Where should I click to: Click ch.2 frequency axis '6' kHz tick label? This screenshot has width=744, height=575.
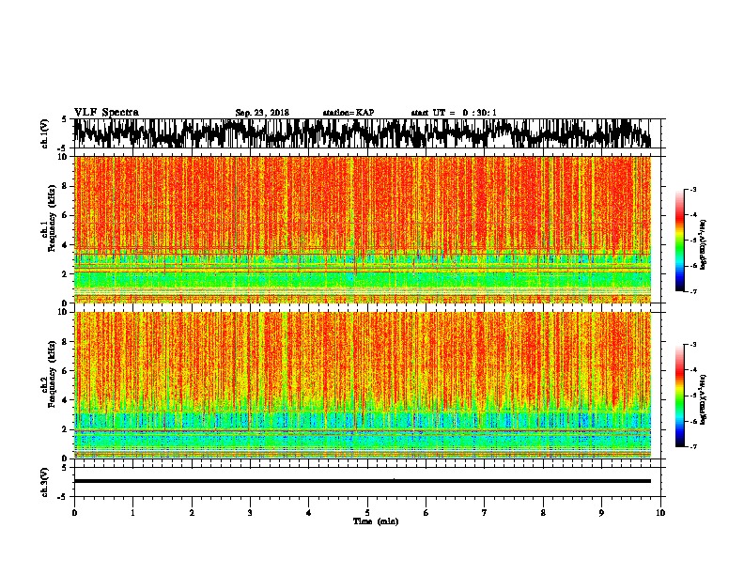pyautogui.click(x=65, y=370)
